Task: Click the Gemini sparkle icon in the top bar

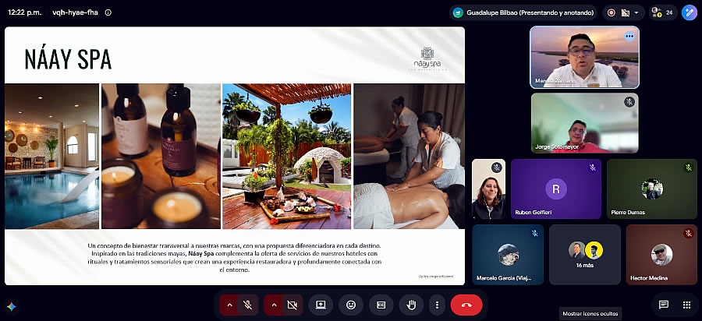Action: [689, 12]
